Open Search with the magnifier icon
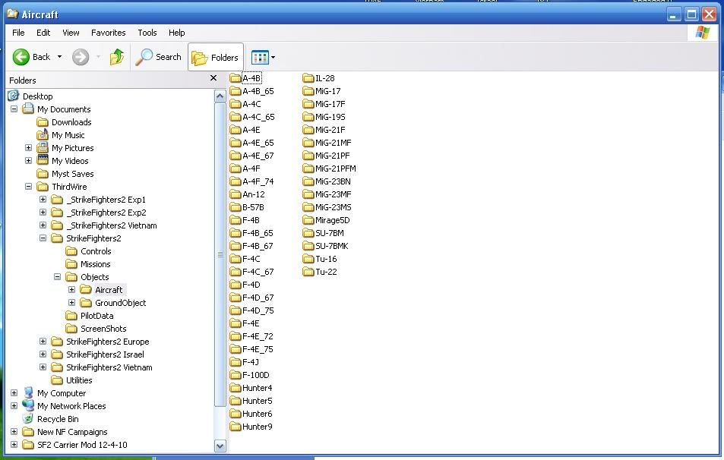724x460 pixels. tap(144, 57)
